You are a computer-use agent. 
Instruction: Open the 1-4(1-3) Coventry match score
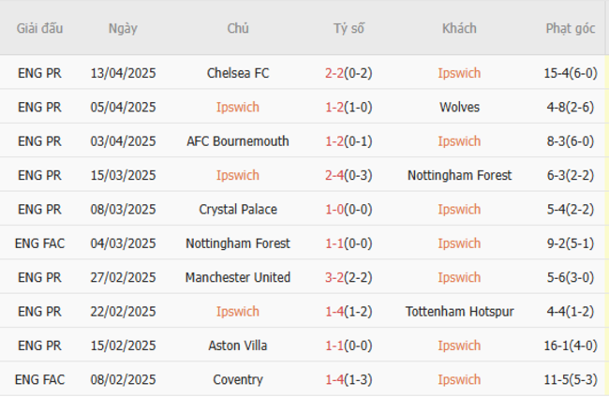coord(349,380)
